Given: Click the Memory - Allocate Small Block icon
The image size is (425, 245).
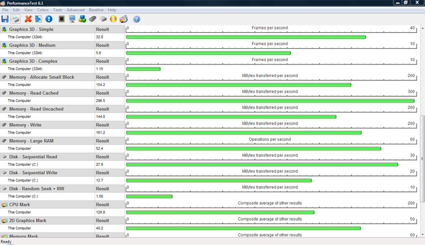Looking at the screenshot, I should pyautogui.click(x=4, y=77).
